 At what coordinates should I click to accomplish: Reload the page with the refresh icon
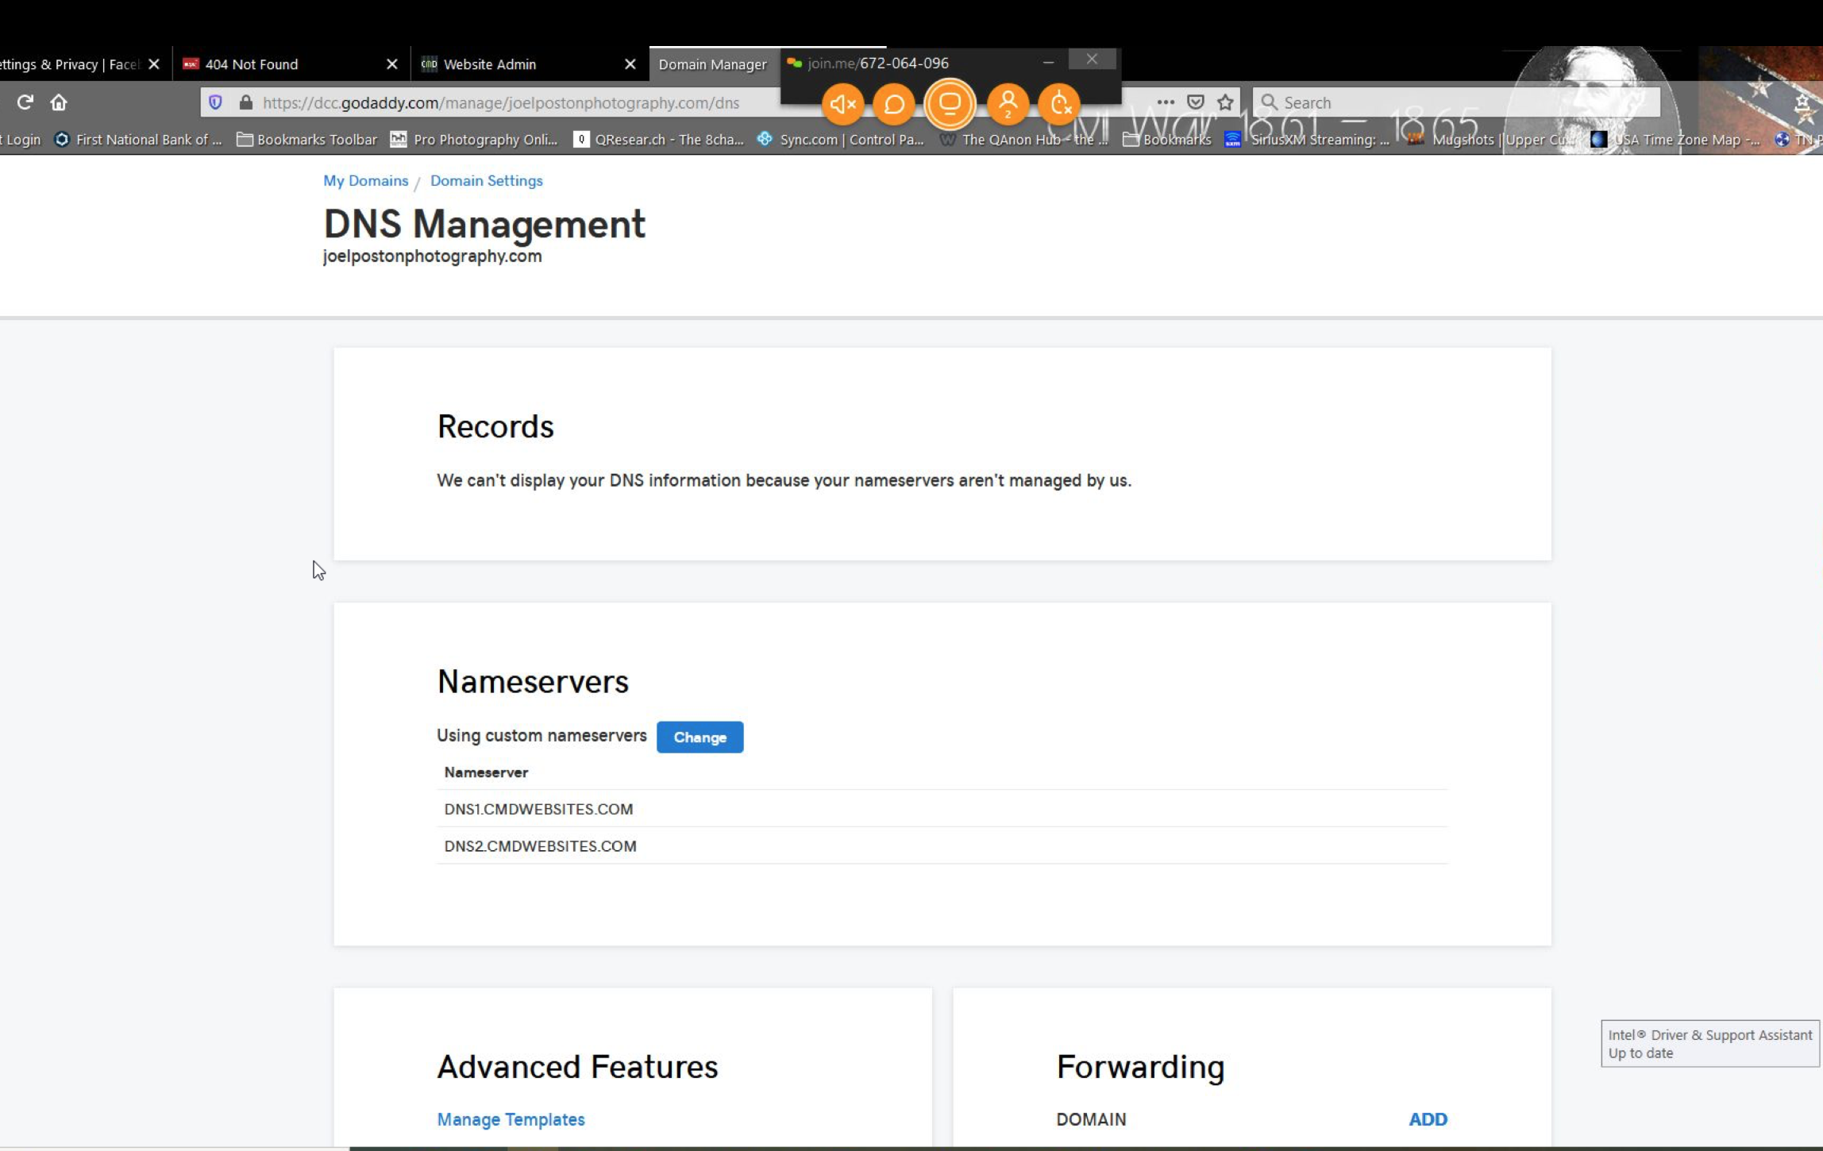25,102
